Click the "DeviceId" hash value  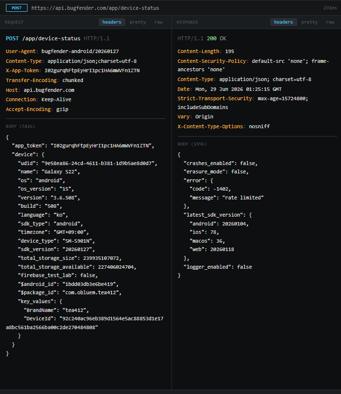coord(85,323)
